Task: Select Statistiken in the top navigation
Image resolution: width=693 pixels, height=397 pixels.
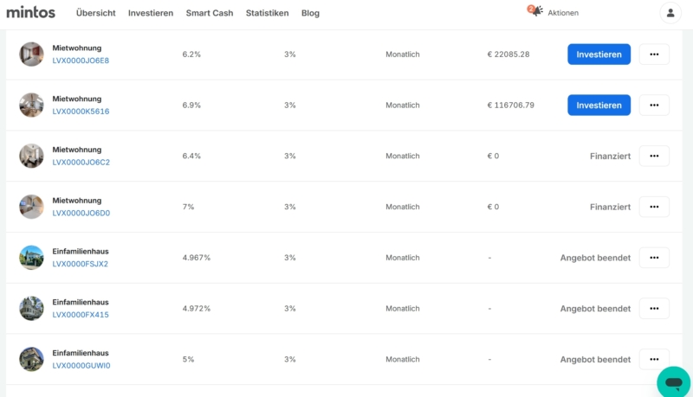Action: click(267, 13)
